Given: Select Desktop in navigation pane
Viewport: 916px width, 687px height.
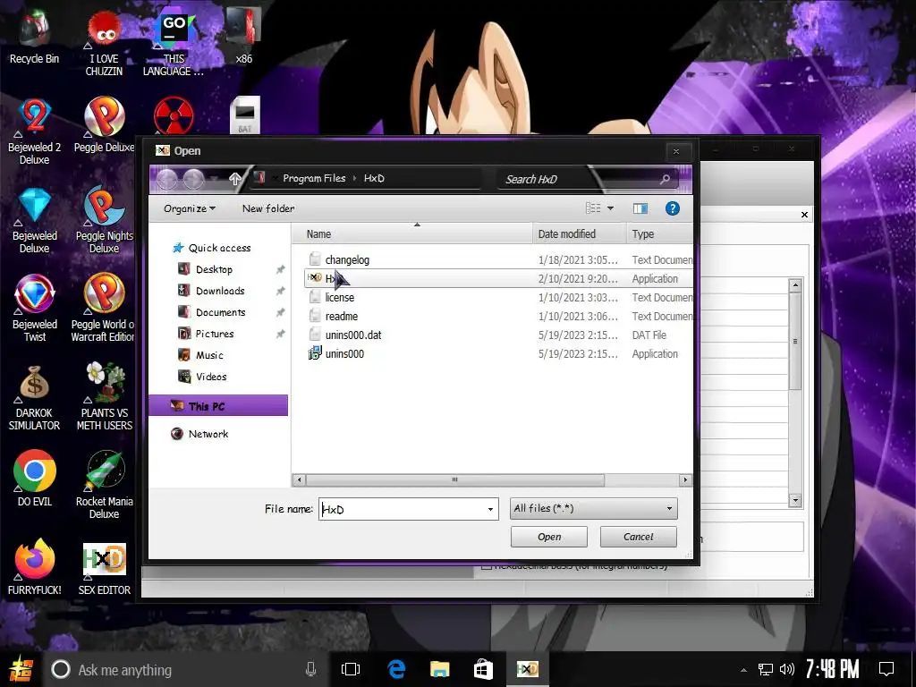Looking at the screenshot, I should tap(214, 269).
